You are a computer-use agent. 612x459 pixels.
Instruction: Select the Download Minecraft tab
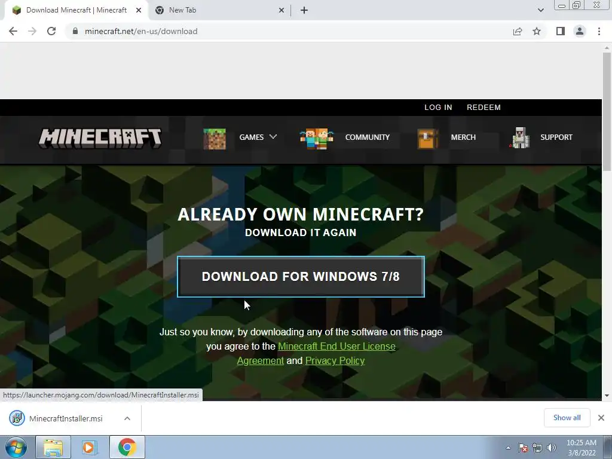coord(76,10)
